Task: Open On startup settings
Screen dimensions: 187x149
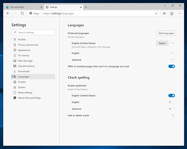Action: click(x=33, y=55)
